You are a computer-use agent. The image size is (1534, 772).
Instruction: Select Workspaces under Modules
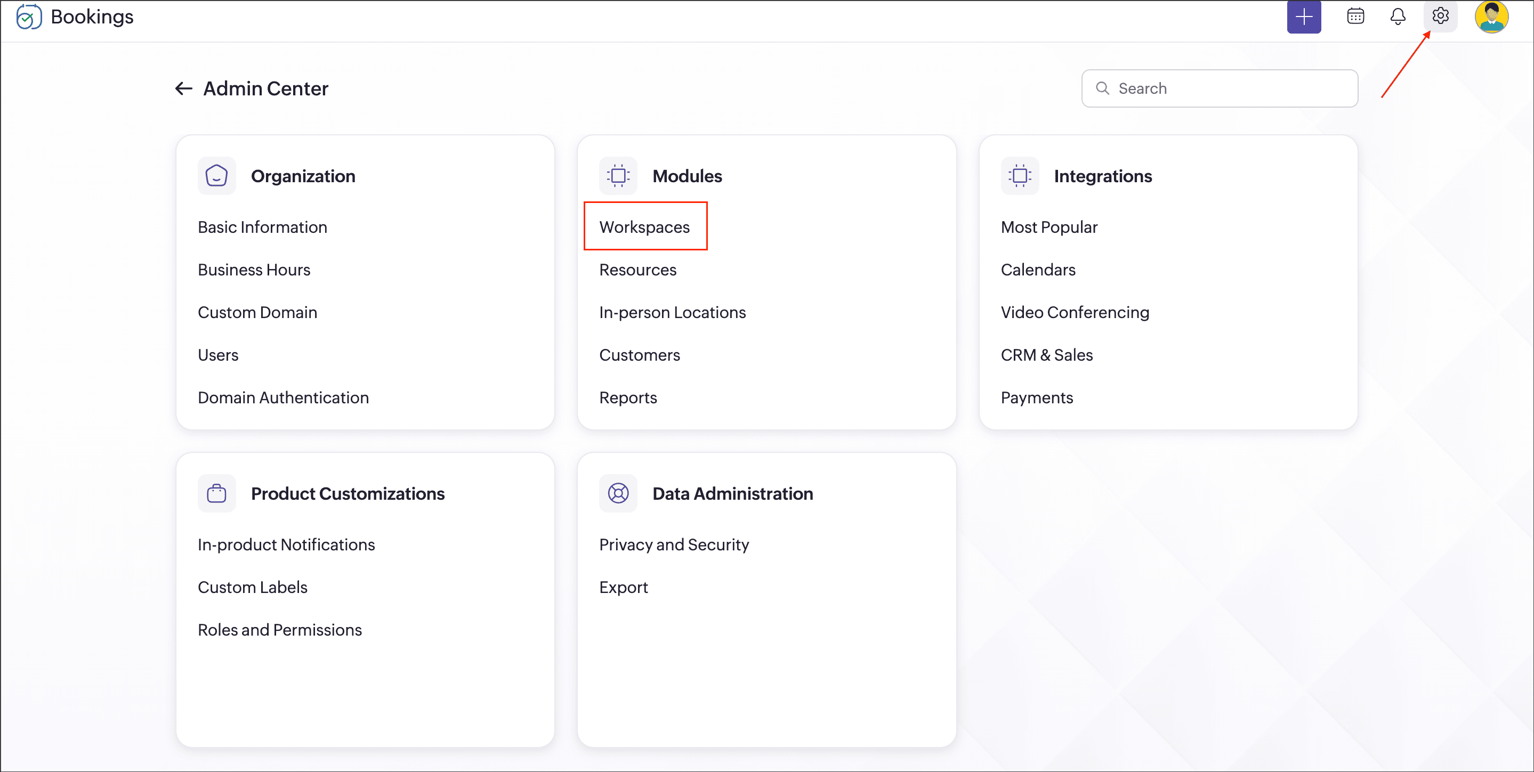click(644, 227)
